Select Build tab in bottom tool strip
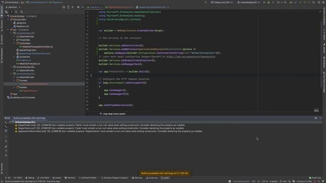This screenshot has height=183, width=326. click(165, 178)
